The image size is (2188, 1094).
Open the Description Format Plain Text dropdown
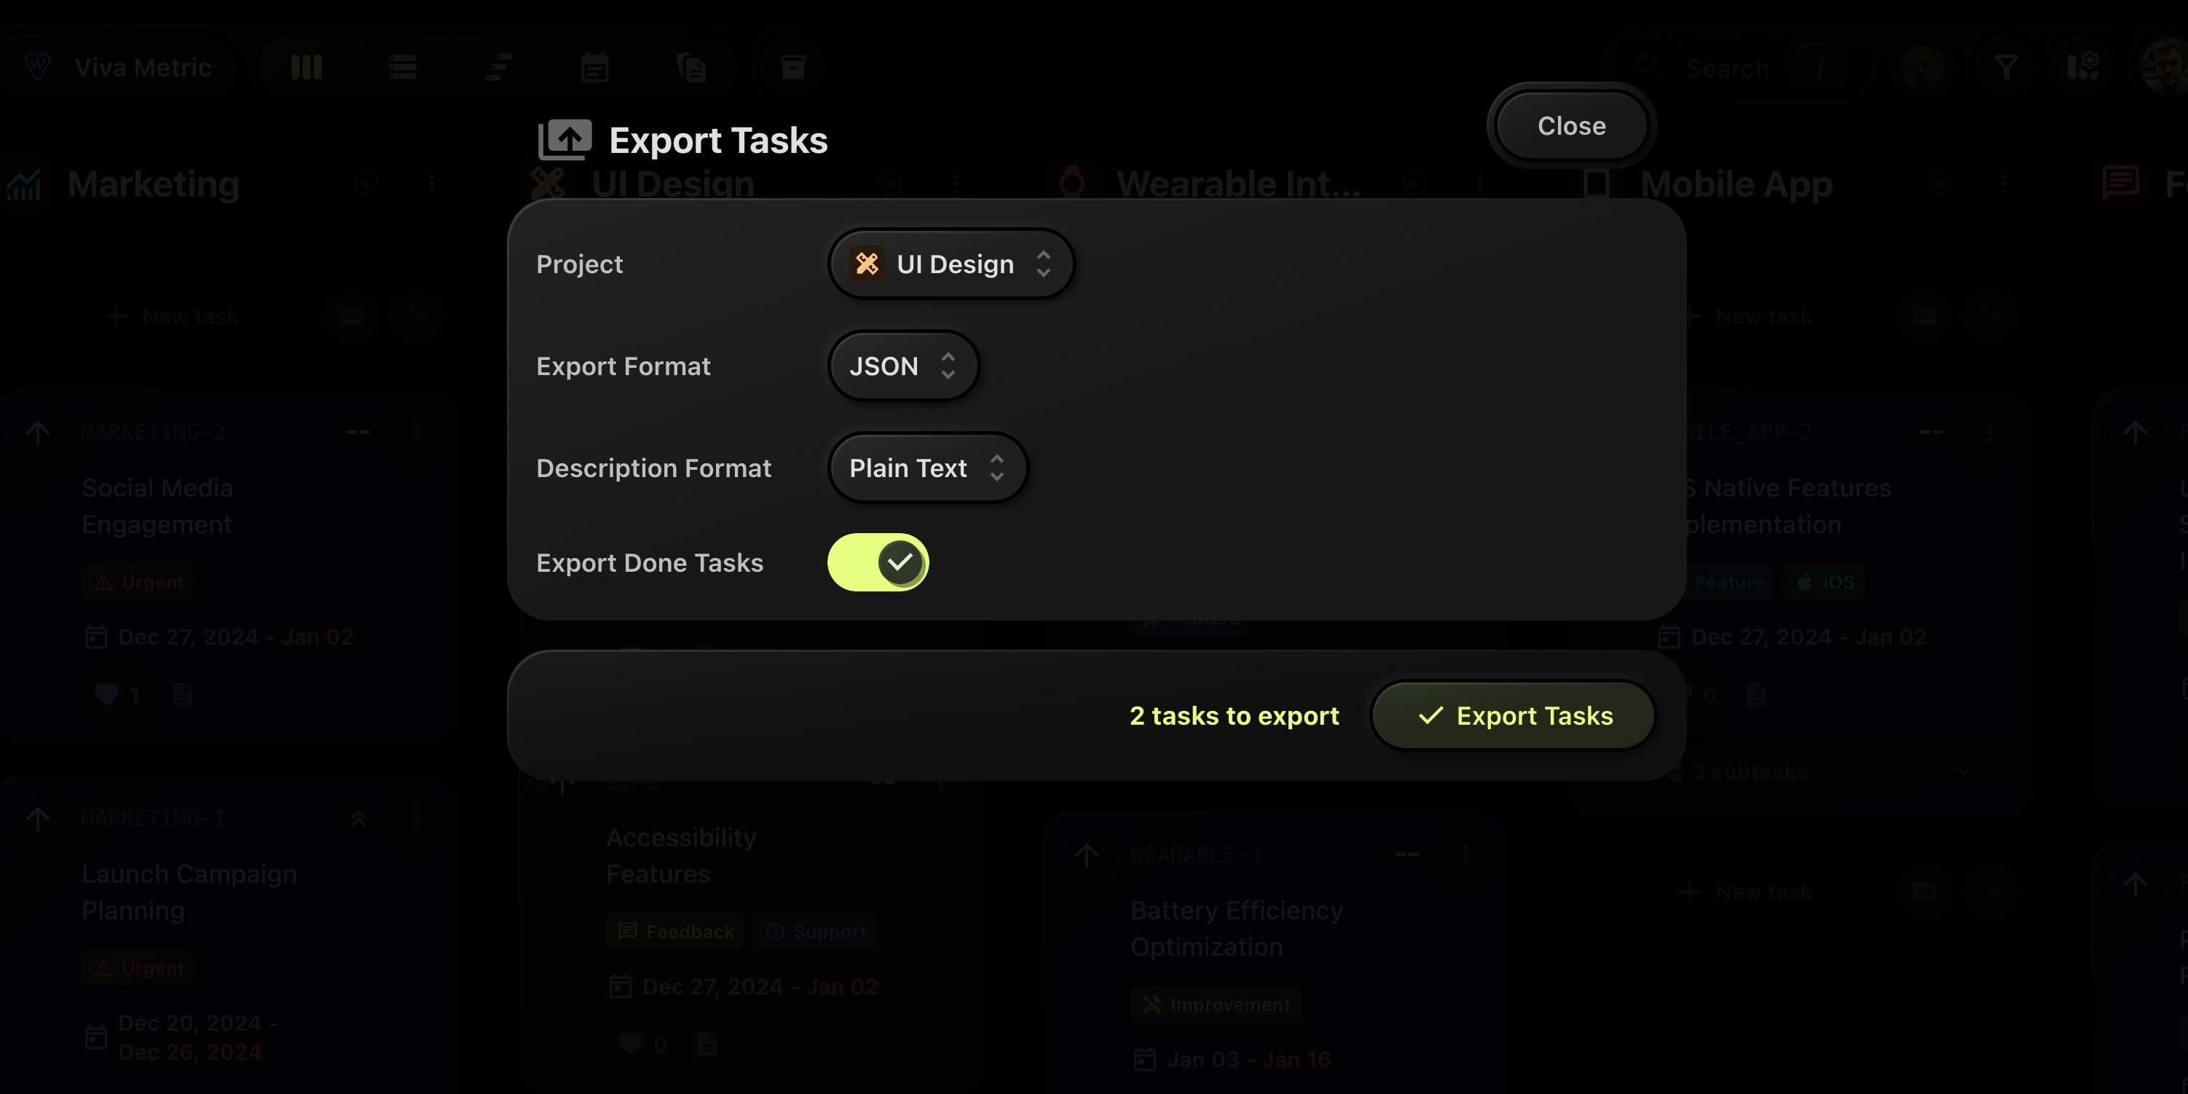[926, 468]
